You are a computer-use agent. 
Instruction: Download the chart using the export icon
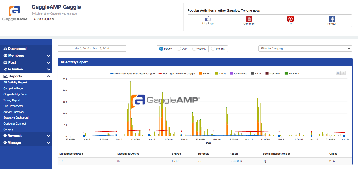[343, 73]
